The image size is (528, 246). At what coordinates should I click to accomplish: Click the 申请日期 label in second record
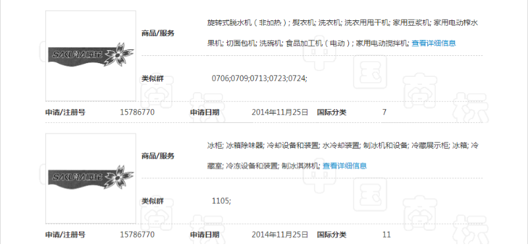(205, 235)
